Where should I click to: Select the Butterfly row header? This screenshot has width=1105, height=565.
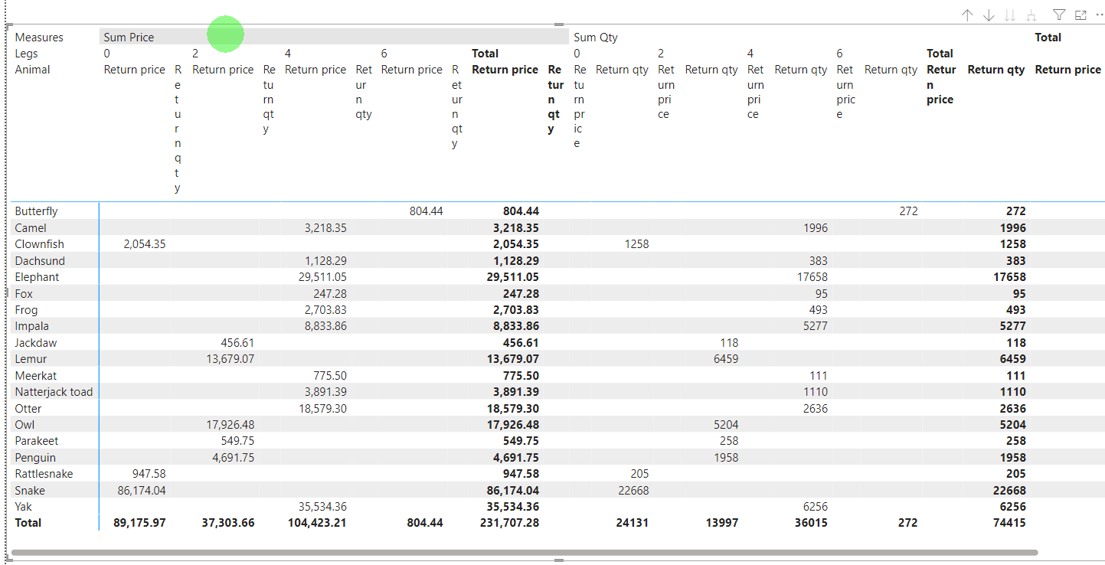coord(36,211)
